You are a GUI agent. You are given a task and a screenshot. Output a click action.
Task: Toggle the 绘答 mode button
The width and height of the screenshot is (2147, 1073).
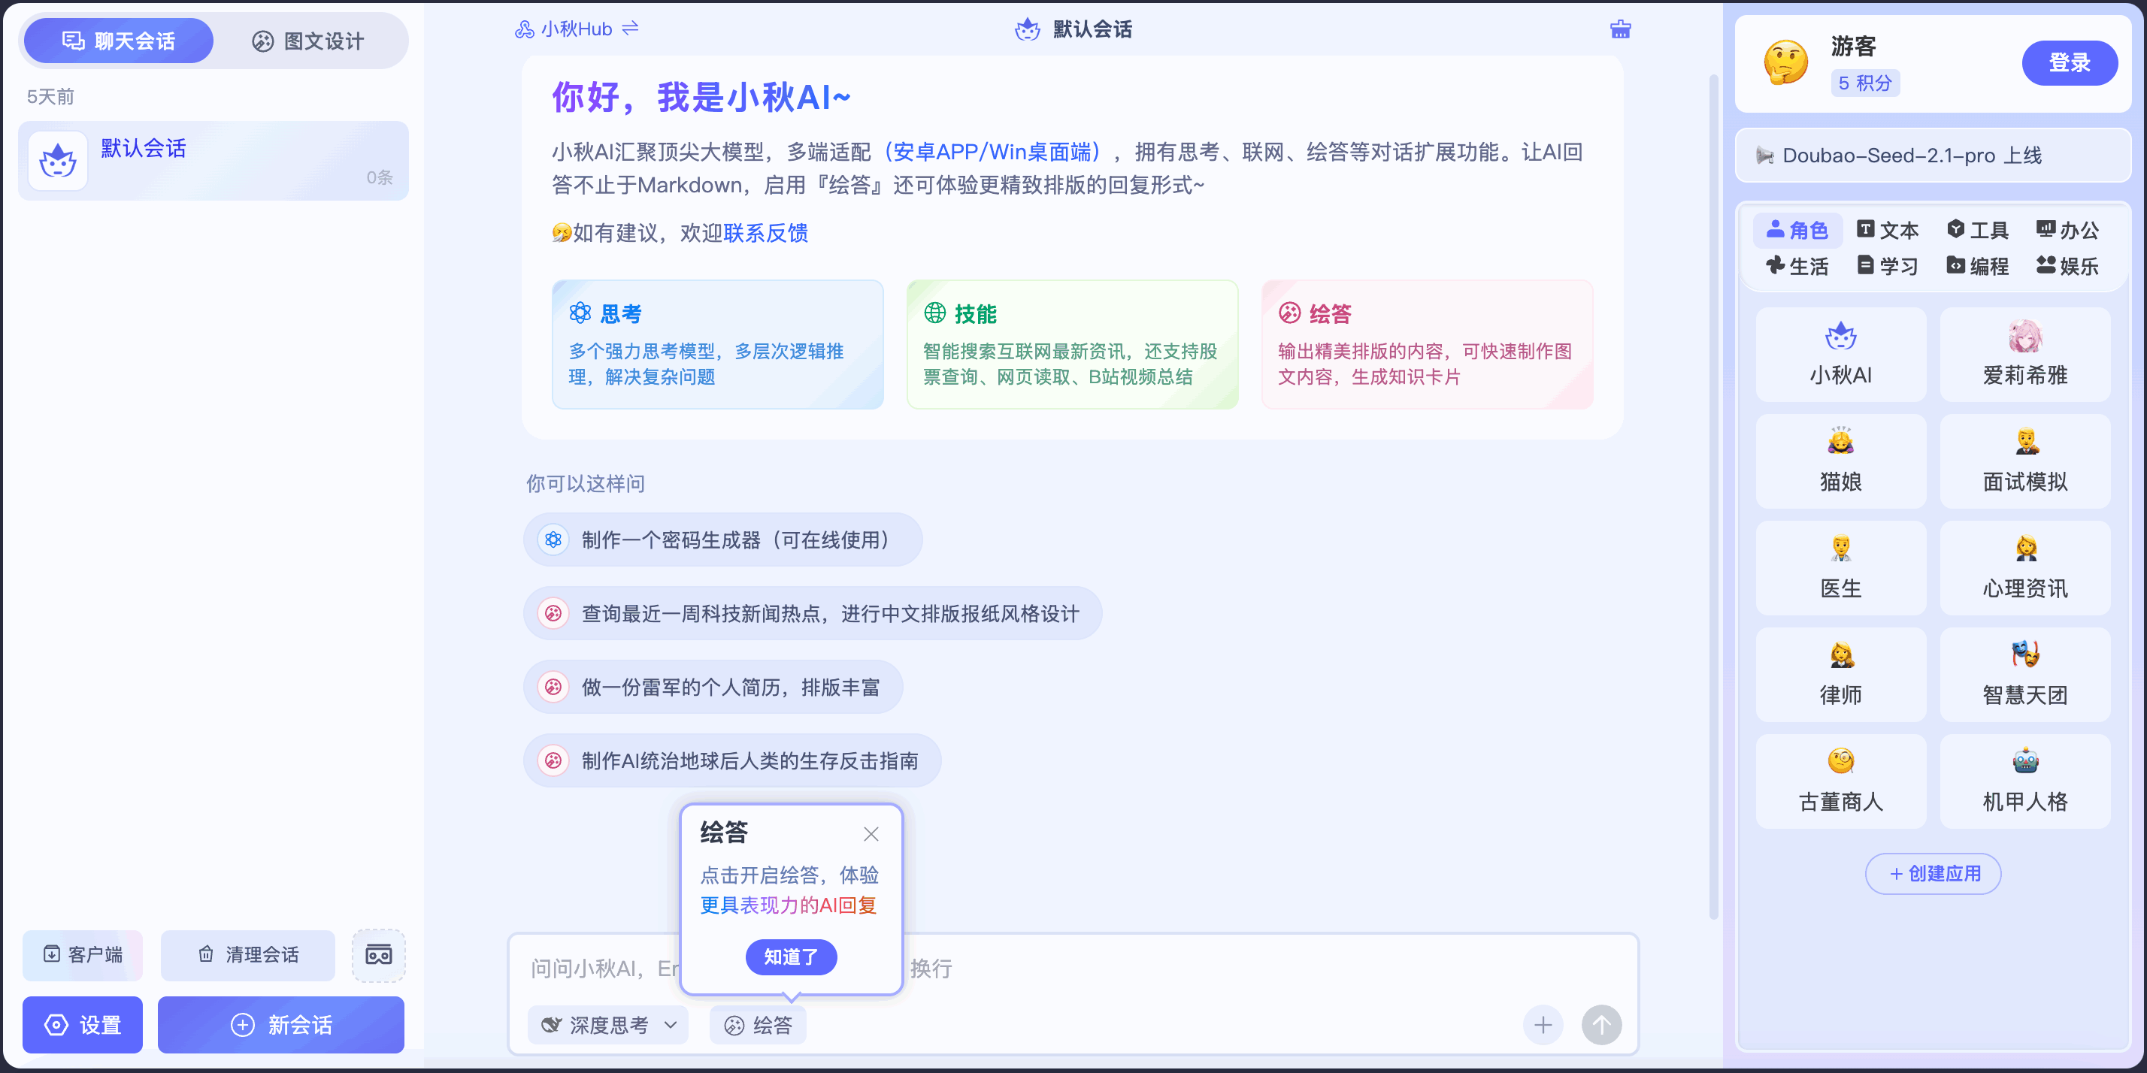click(x=758, y=1025)
